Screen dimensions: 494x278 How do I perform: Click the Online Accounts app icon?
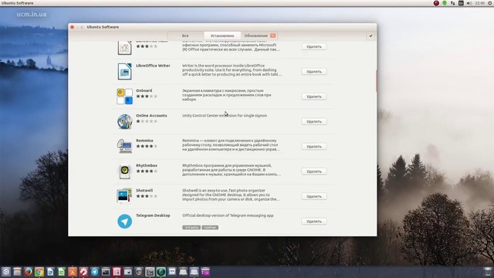tap(124, 121)
